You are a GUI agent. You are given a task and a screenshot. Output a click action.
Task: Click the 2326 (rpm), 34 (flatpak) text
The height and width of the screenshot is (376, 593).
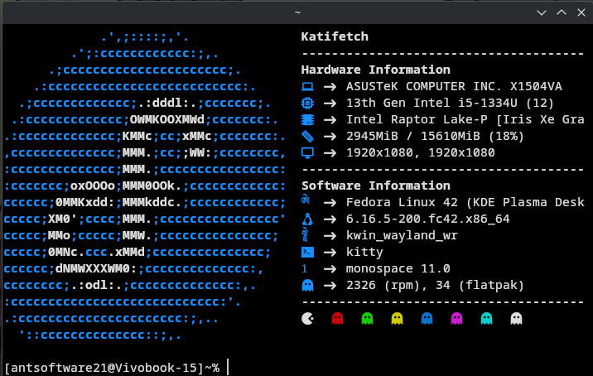pos(436,285)
